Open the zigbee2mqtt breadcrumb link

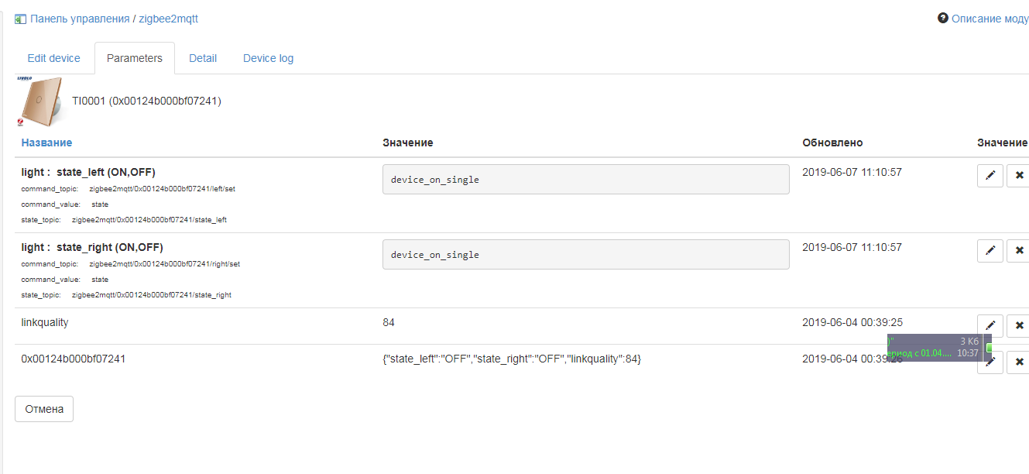click(168, 19)
